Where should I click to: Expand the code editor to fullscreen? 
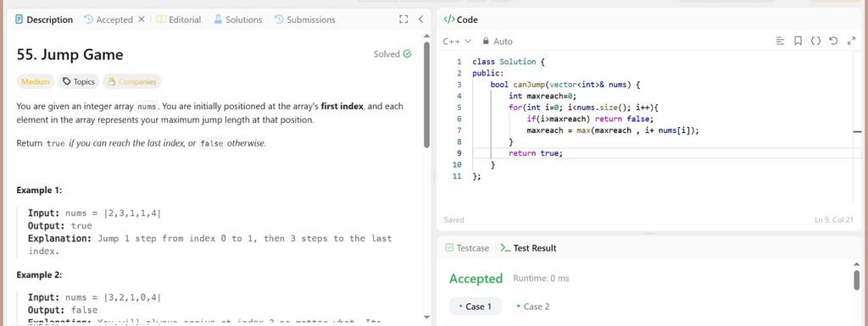coord(851,41)
